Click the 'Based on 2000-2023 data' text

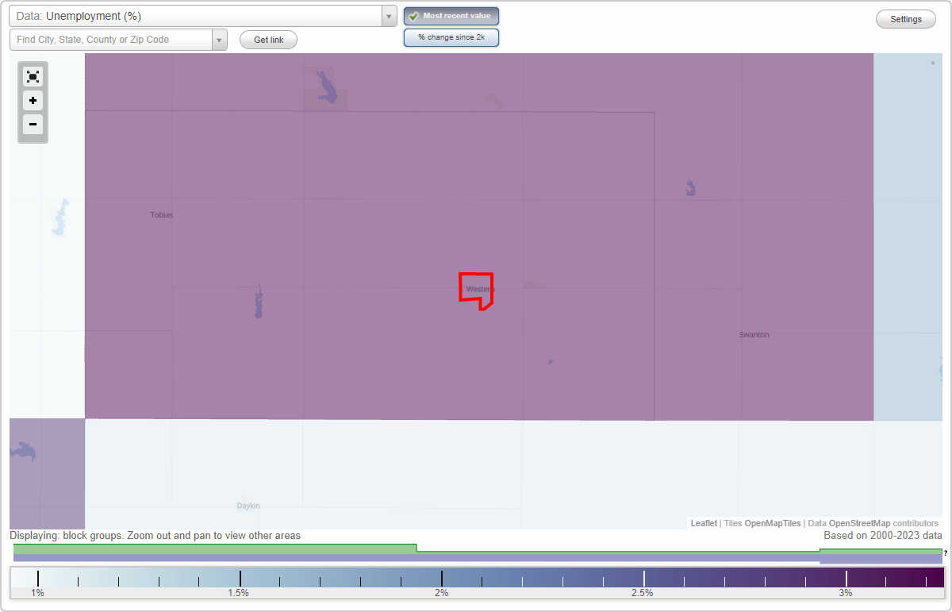883,536
